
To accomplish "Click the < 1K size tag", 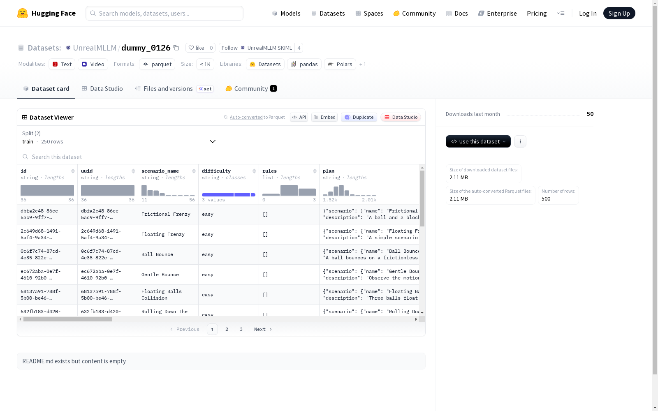I will [x=205, y=64].
